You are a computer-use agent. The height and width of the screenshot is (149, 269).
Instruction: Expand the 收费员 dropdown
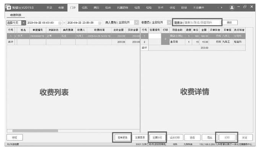tap(169, 22)
